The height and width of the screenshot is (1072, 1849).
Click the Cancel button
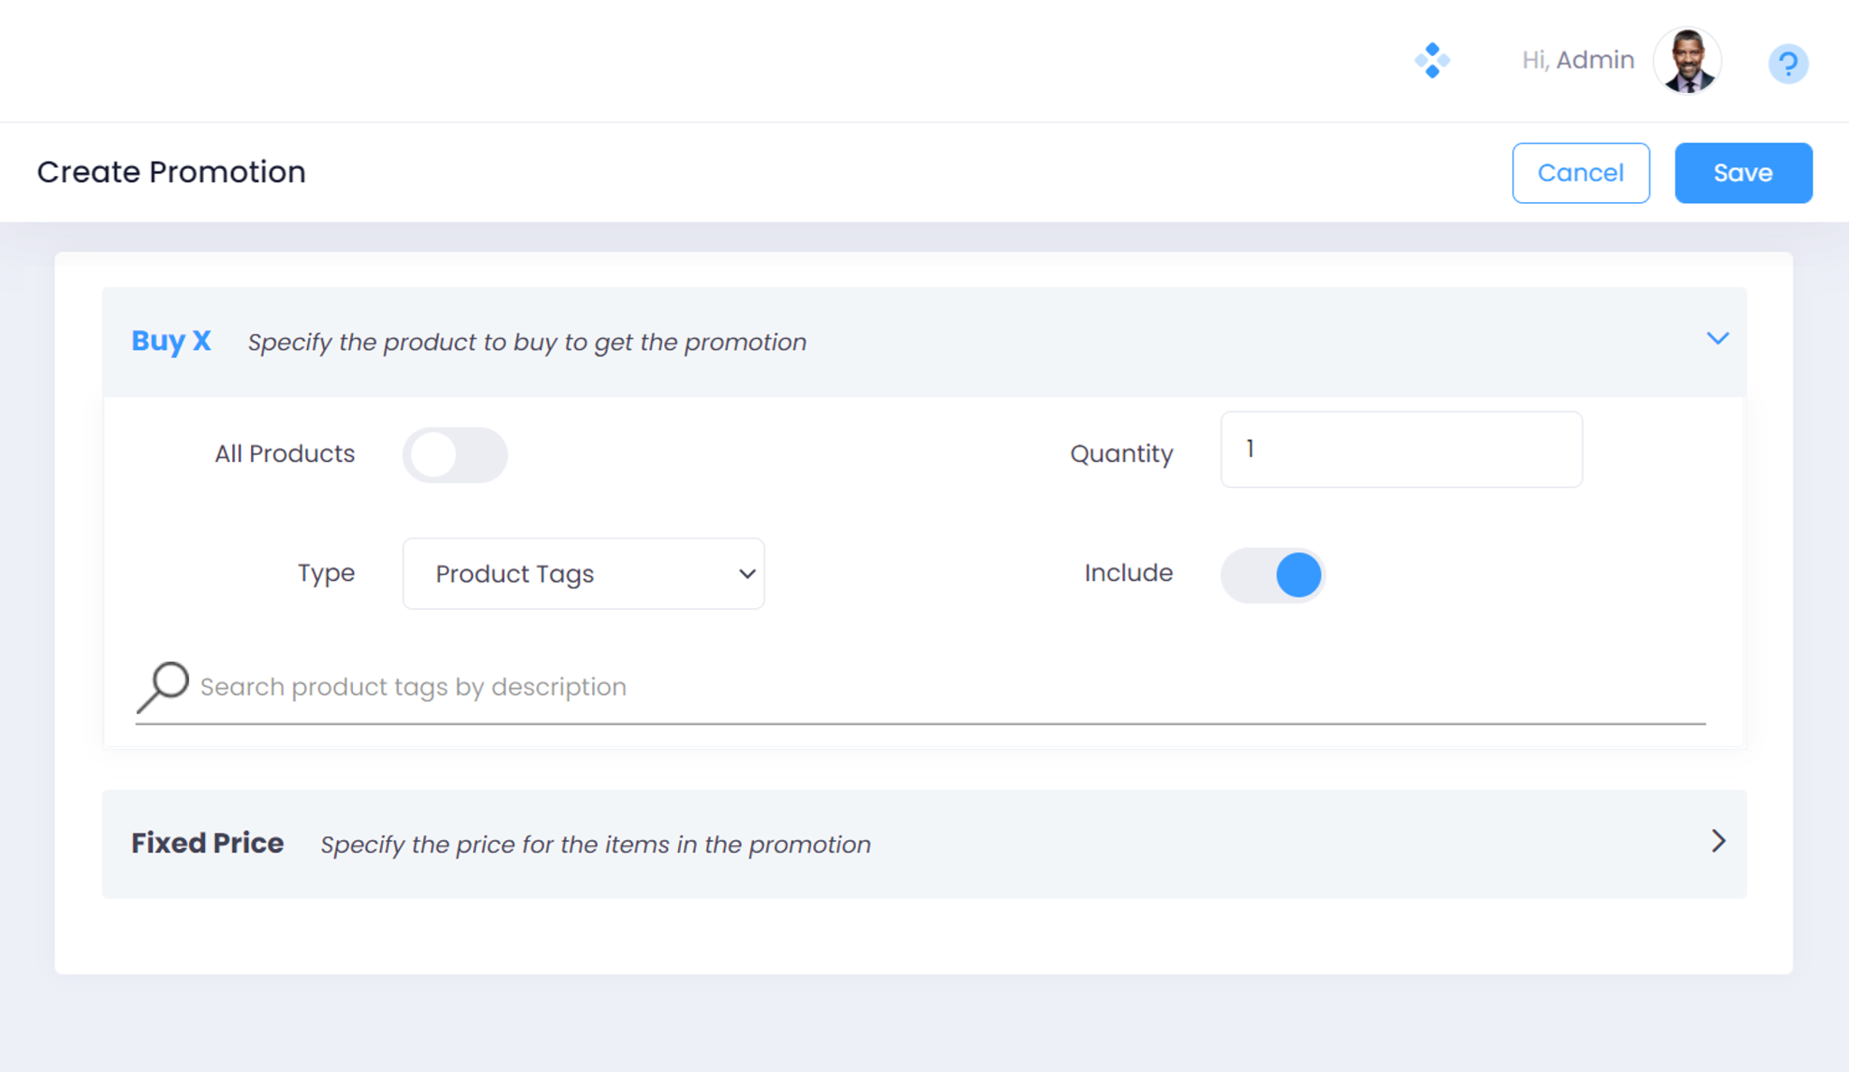tap(1580, 172)
